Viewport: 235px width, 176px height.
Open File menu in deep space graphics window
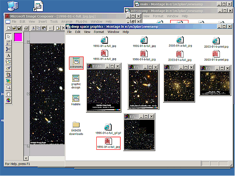click(69, 32)
